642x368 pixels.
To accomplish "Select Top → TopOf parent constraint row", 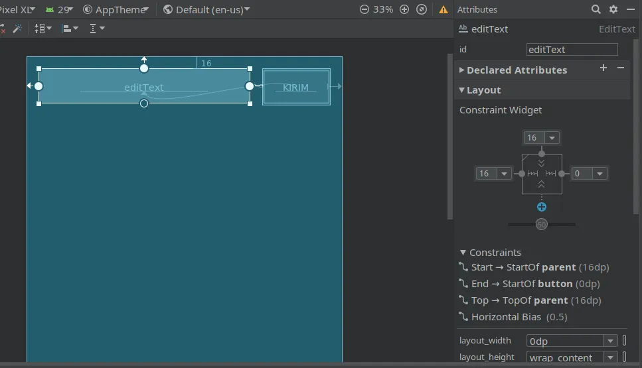I will point(530,300).
